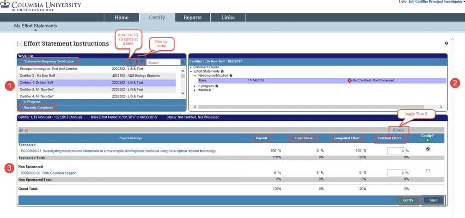Open 00000000-00 Total Columbia Support link
The width and height of the screenshot is (465, 218).
(49, 173)
